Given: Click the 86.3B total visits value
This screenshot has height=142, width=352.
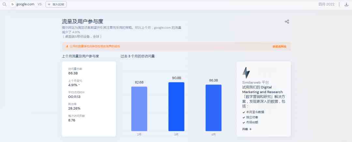Looking at the screenshot, I should (73, 73).
